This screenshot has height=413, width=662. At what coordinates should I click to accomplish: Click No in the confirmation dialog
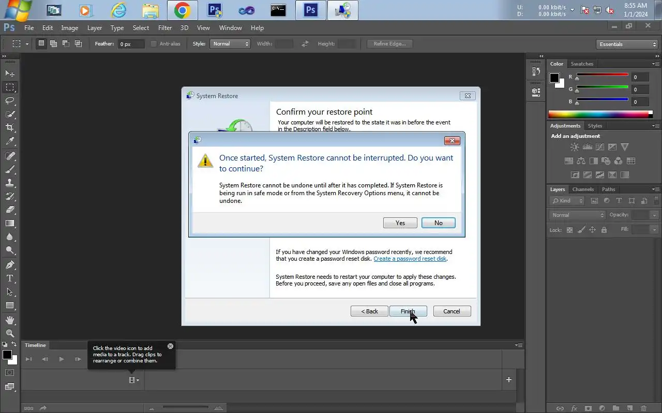click(x=439, y=223)
